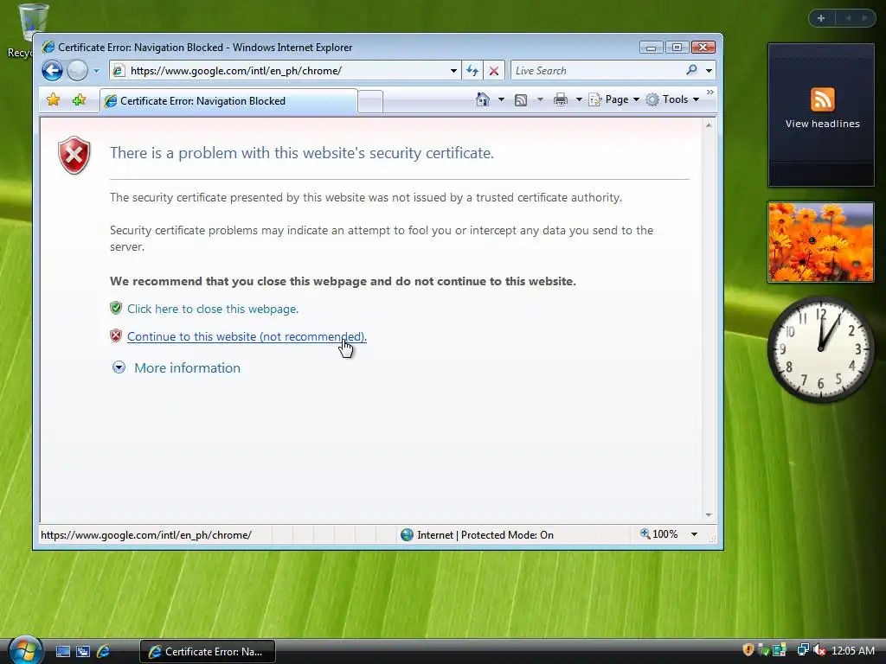This screenshot has height=664, width=886.
Task: Click the tray icon left of the monitors icon
Action: [x=780, y=650]
